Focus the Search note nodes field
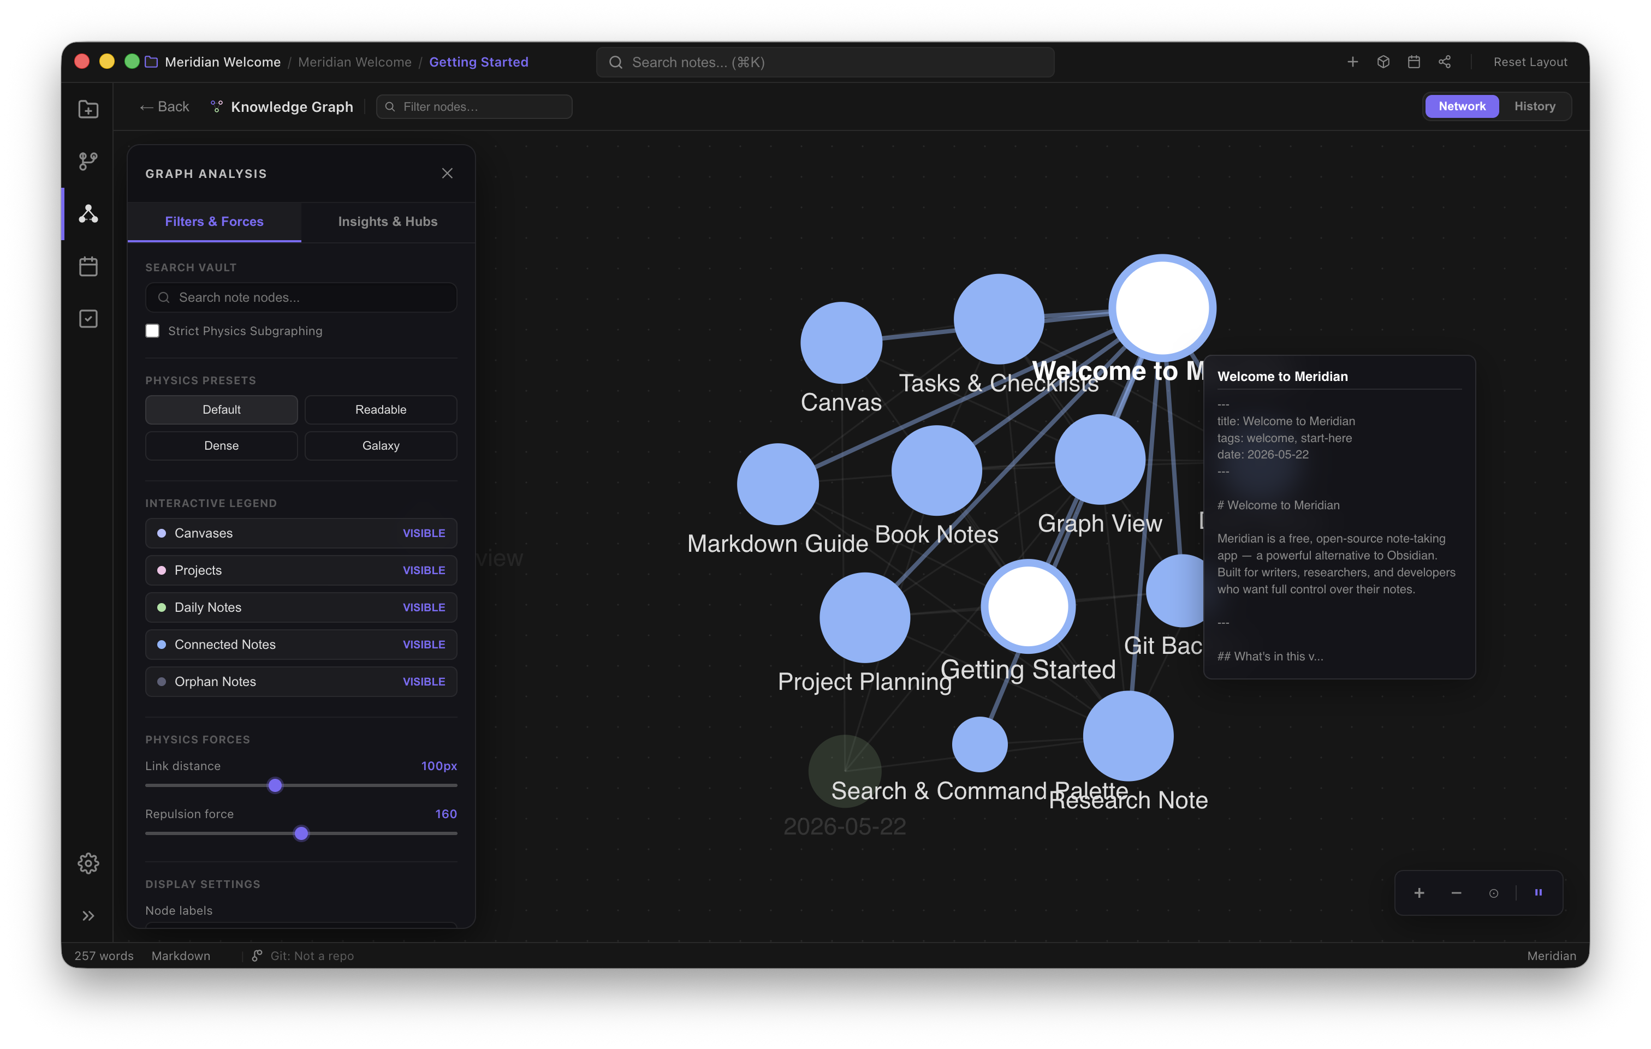Screen dimensions: 1651x1049 tap(301, 297)
